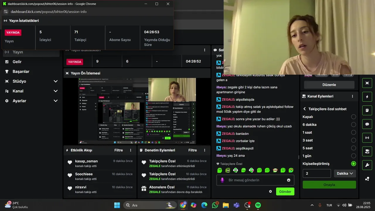Viewport: 375px width, 211px height.
Task: Click the camera icon in right toolbar
Action: point(367,152)
